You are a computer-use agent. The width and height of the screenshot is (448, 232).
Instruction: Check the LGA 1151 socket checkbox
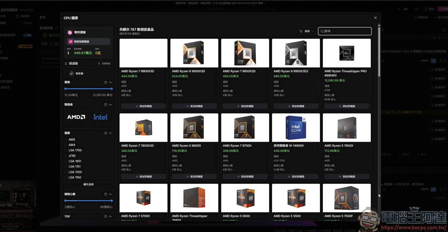pos(66,167)
